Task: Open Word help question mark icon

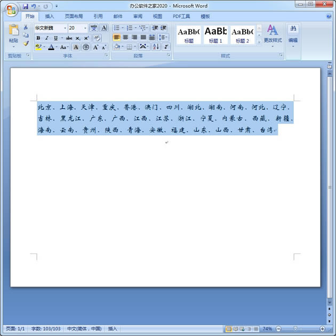Action: pyautogui.click(x=329, y=17)
